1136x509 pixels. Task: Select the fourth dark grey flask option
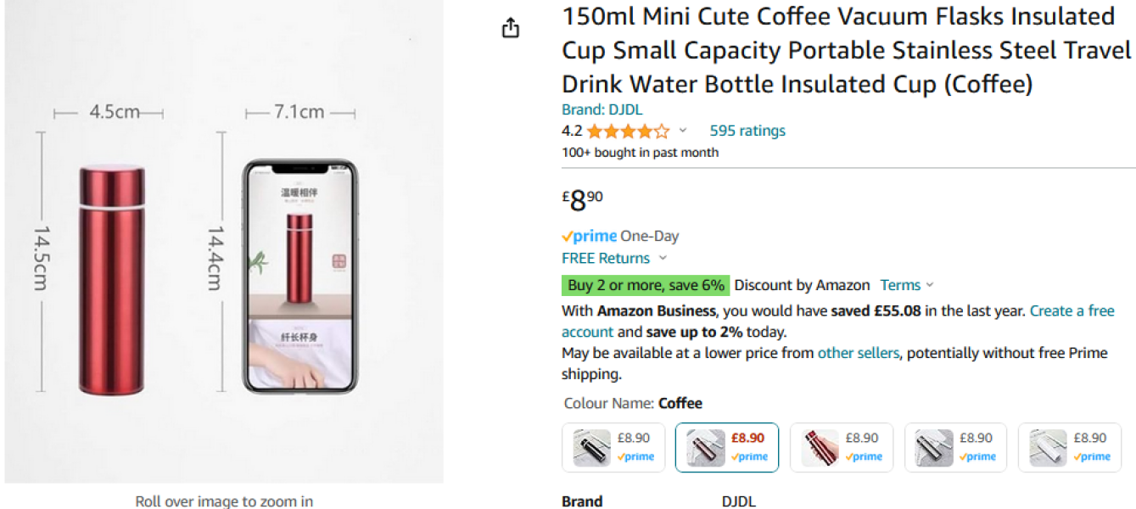coord(955,447)
